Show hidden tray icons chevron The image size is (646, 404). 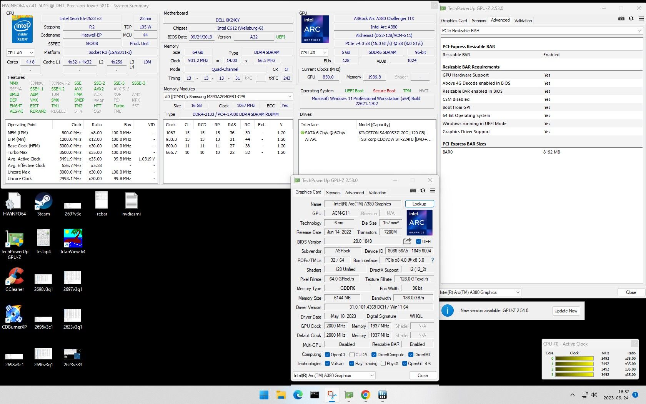(x=572, y=395)
